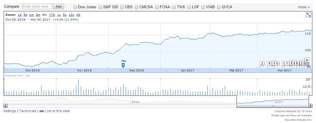This screenshot has height=123, width=316.
Task: Check the S&P 500 comparison box
Action: (100, 7)
